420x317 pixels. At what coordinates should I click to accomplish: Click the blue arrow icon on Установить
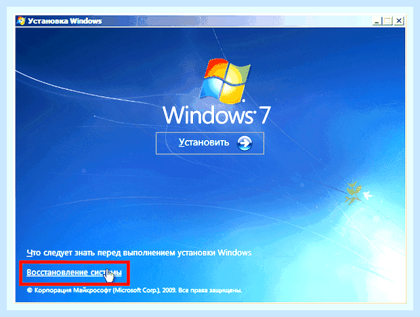[245, 143]
